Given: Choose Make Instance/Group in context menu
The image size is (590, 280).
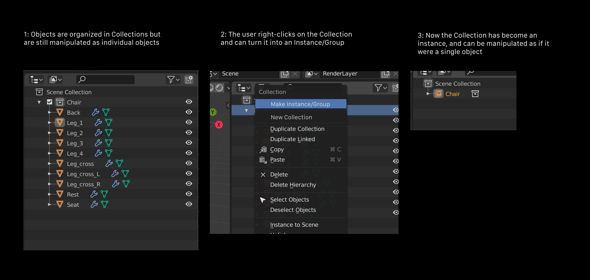Looking at the screenshot, I should tap(301, 104).
